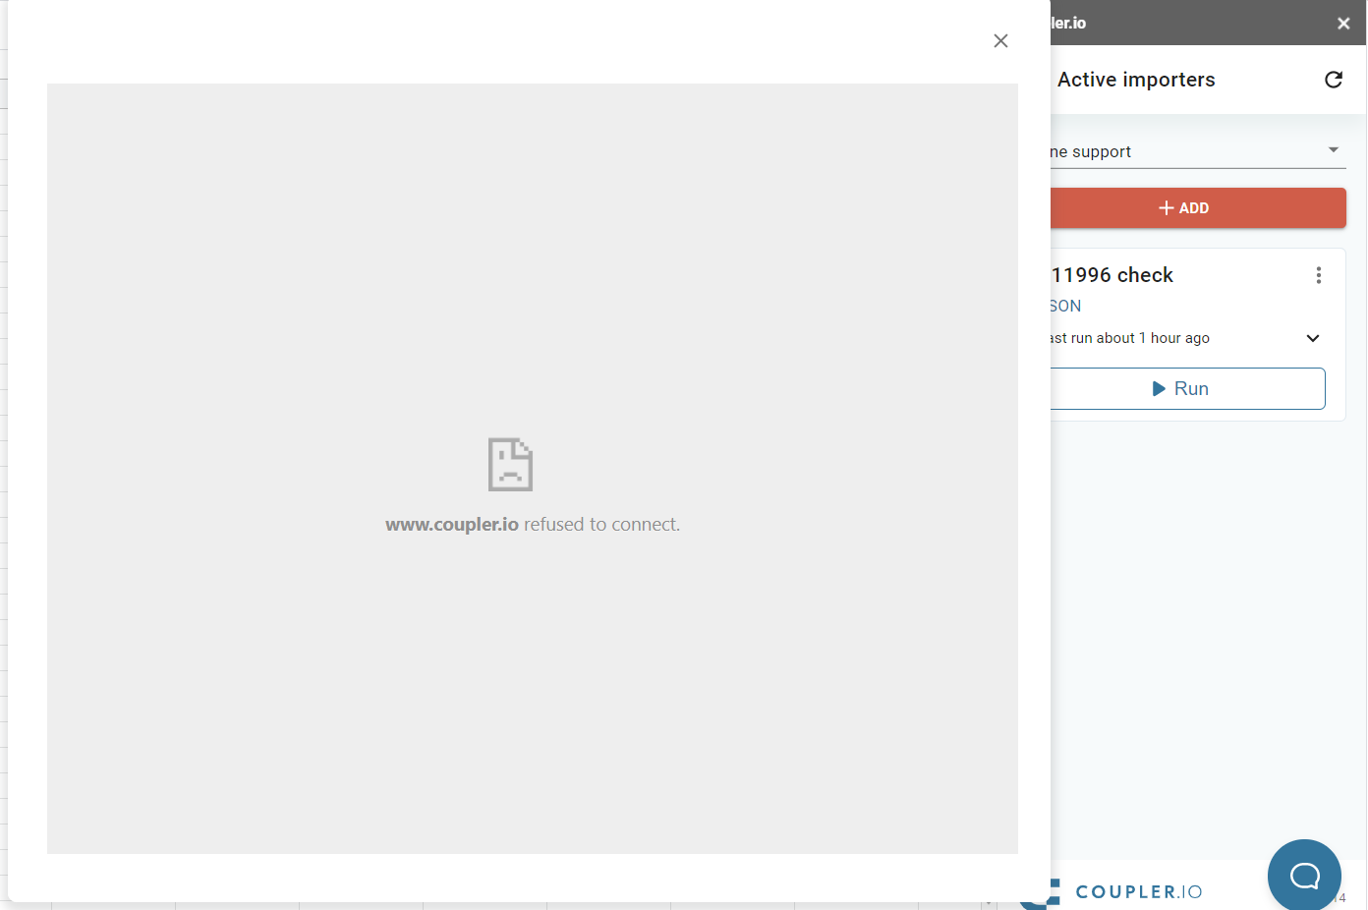Viewport: 1368px width, 910px height.
Task: Click the plus icon on the ADD button
Action: pyautogui.click(x=1166, y=208)
